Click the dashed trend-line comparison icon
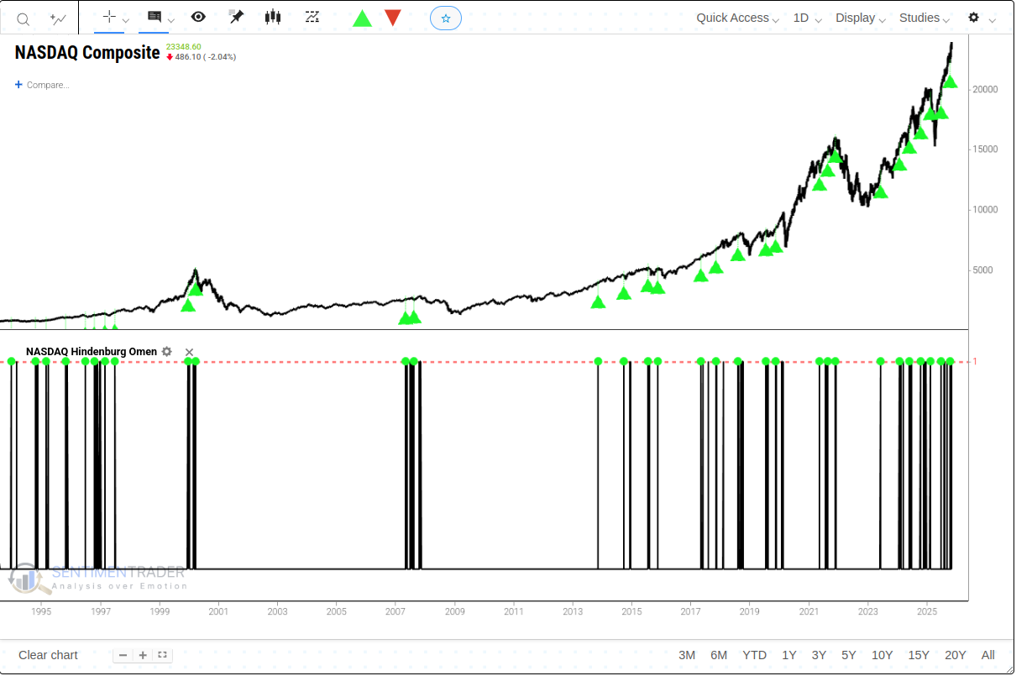 coord(312,18)
